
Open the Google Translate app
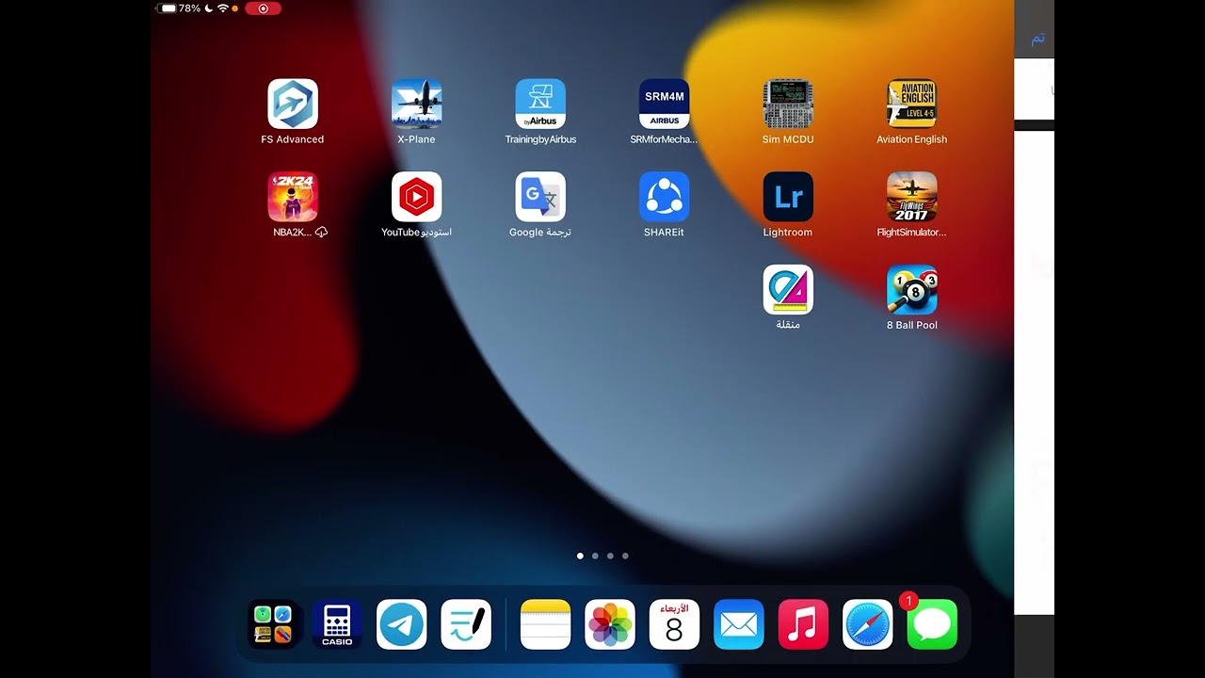point(540,197)
